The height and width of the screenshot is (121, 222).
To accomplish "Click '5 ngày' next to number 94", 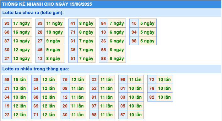I will (x=147, y=32).
